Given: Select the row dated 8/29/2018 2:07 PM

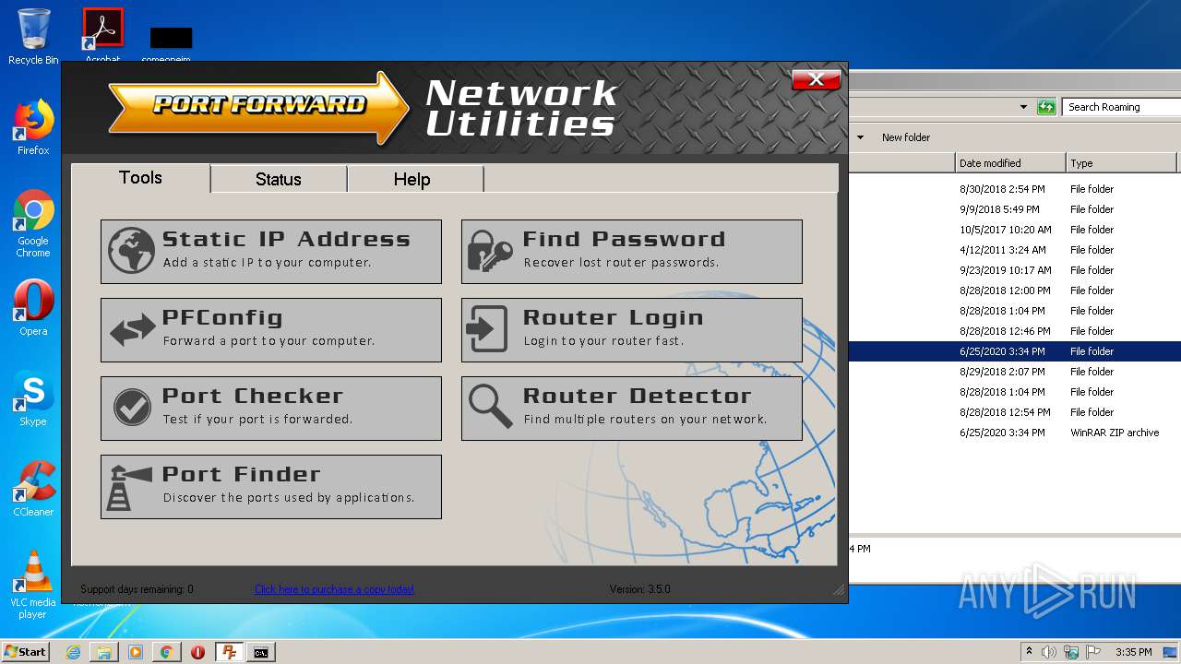Looking at the screenshot, I should pos(1015,372).
